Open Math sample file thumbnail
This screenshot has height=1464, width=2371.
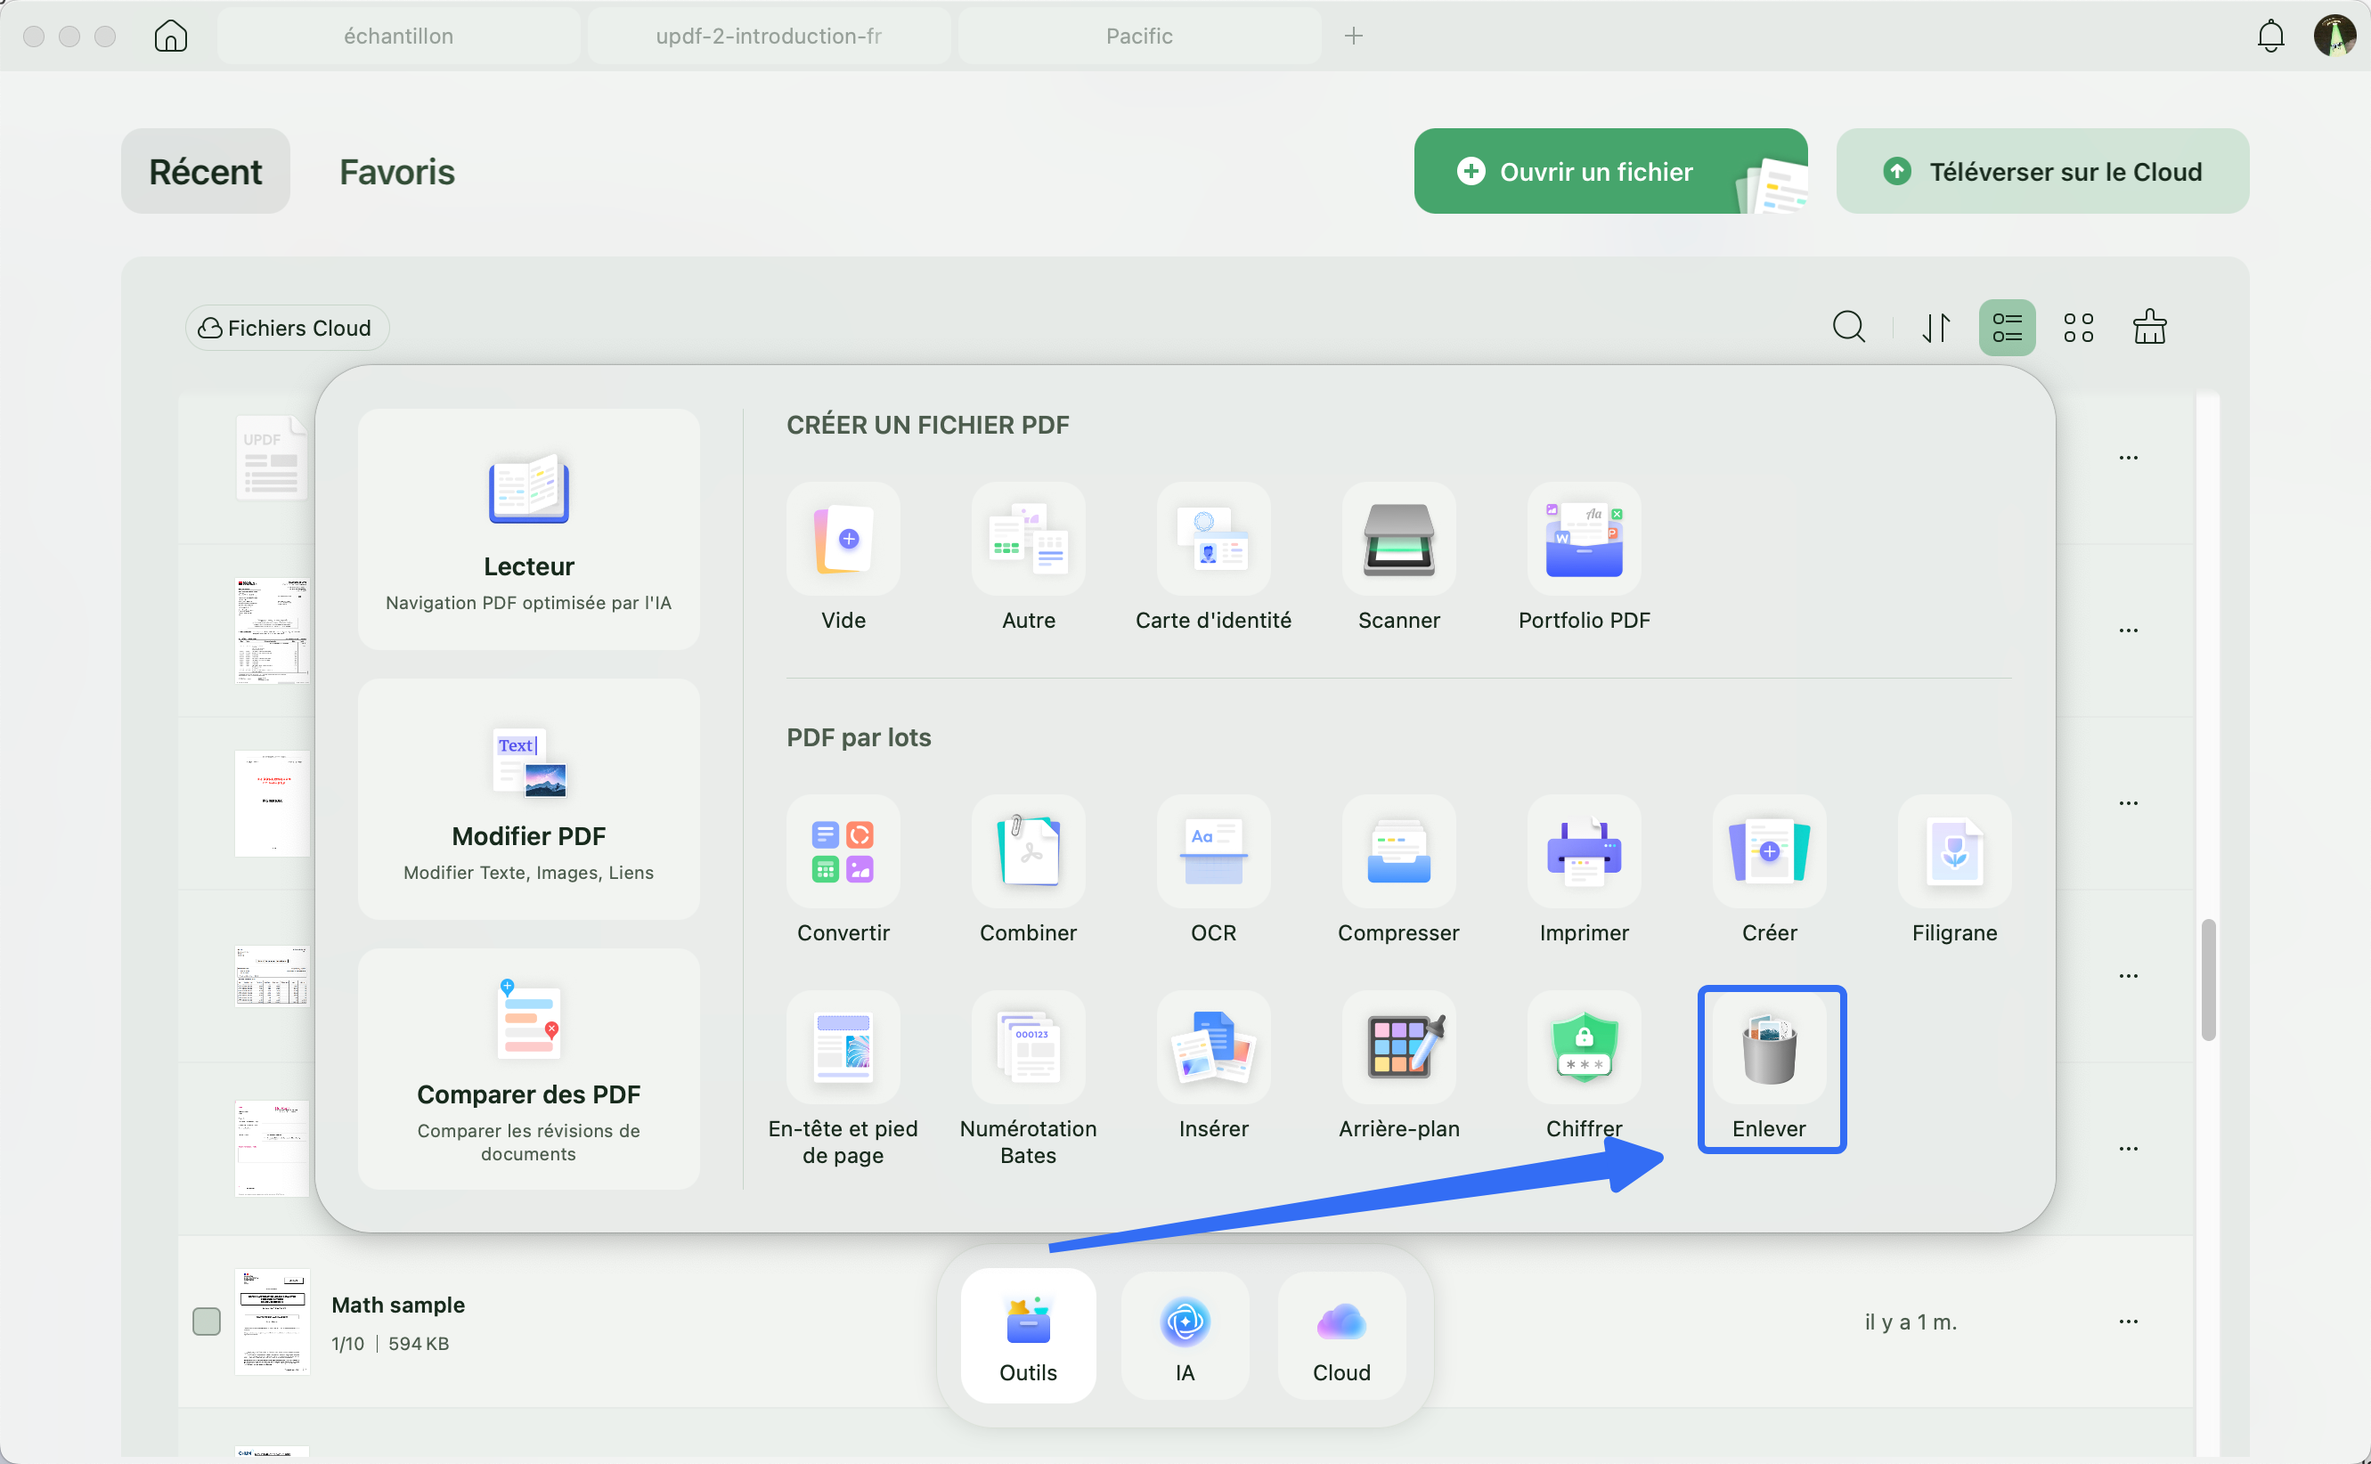272,1321
